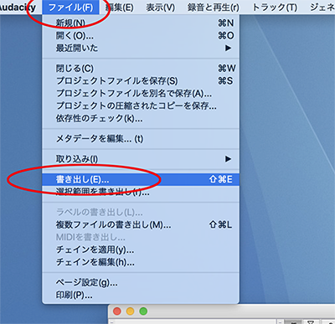
Task: Open the ファイル(F) menu in menu bar
Action: click(70, 8)
